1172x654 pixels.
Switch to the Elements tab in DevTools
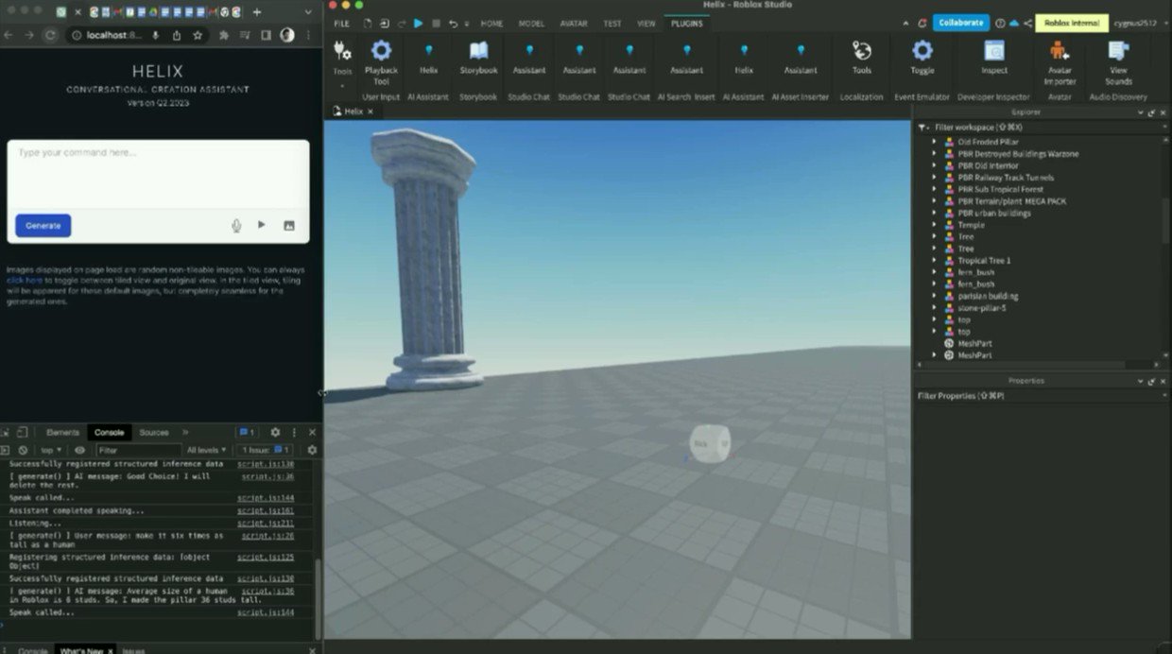pyautogui.click(x=62, y=432)
